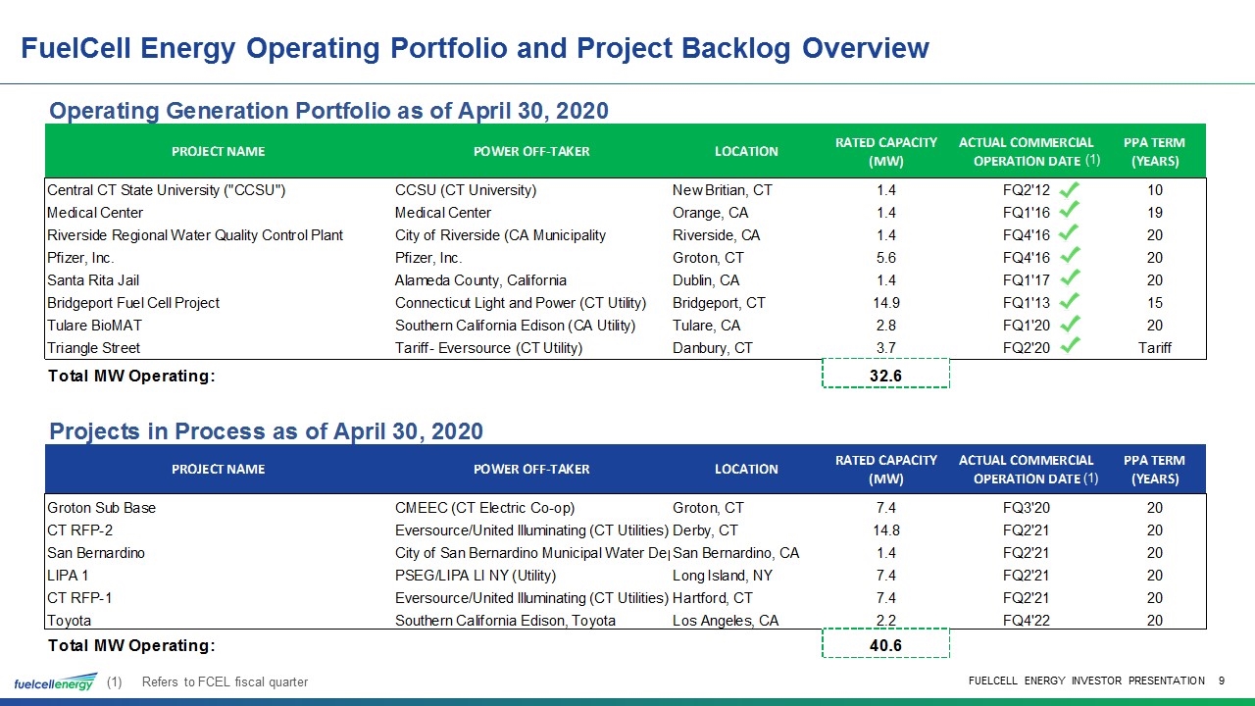This screenshot has width=1255, height=706.
Task: Select the 14.9 rated capacity value
Action: 886,303
